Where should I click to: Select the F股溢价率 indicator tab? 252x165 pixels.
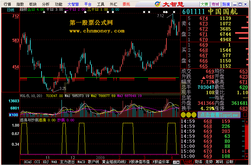pyautogui.click(x=161, y=162)
